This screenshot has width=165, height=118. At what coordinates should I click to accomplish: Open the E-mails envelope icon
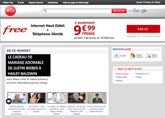coord(116,56)
